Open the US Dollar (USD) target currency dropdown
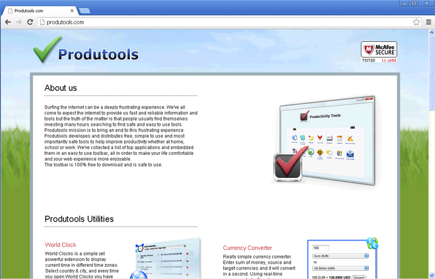The height and width of the screenshot is (279, 435). [x=340, y=269]
